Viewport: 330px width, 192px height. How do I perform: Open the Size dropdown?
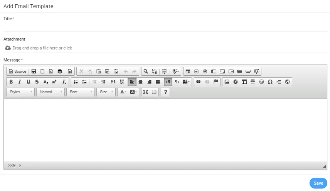[x=107, y=92]
